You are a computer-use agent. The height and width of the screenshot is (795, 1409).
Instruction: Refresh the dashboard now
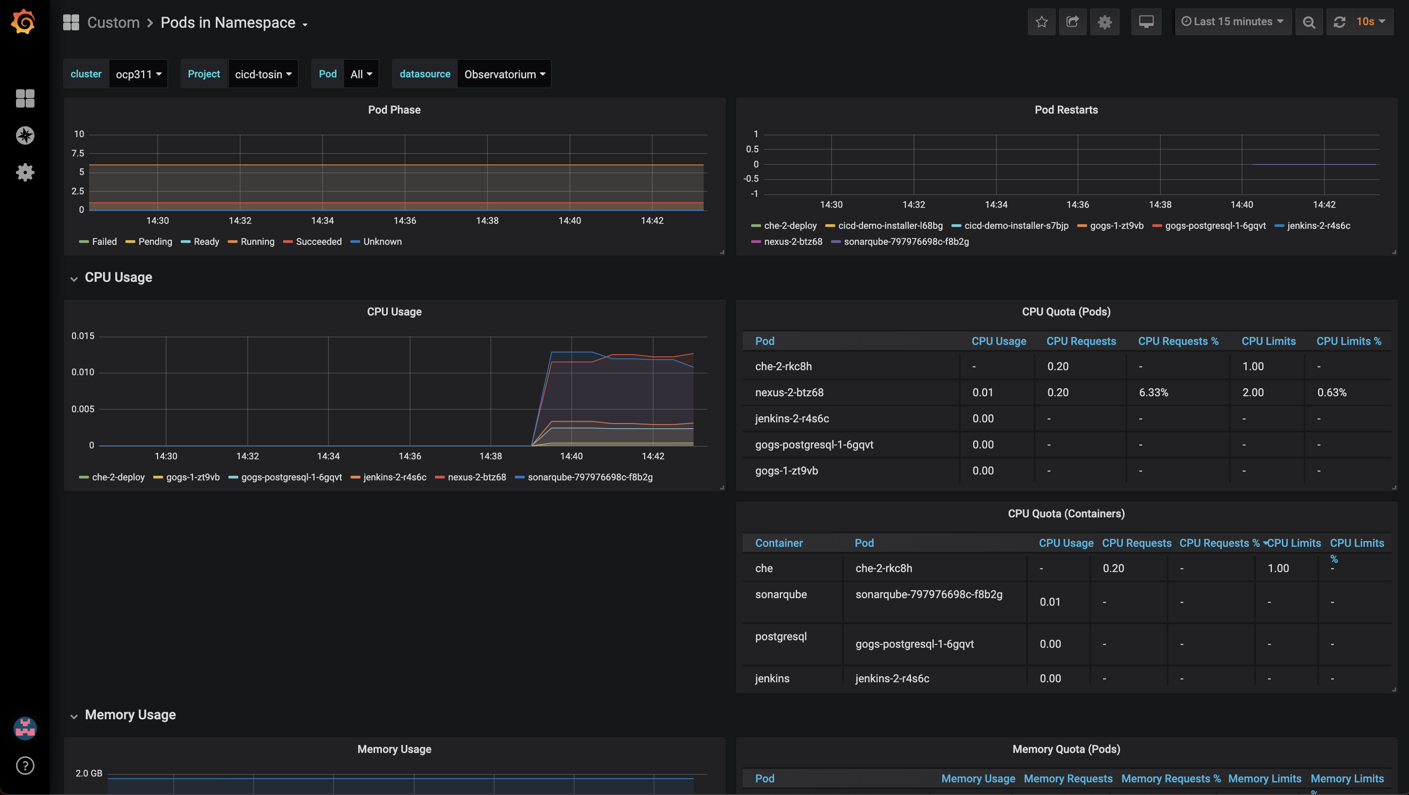[x=1340, y=22]
